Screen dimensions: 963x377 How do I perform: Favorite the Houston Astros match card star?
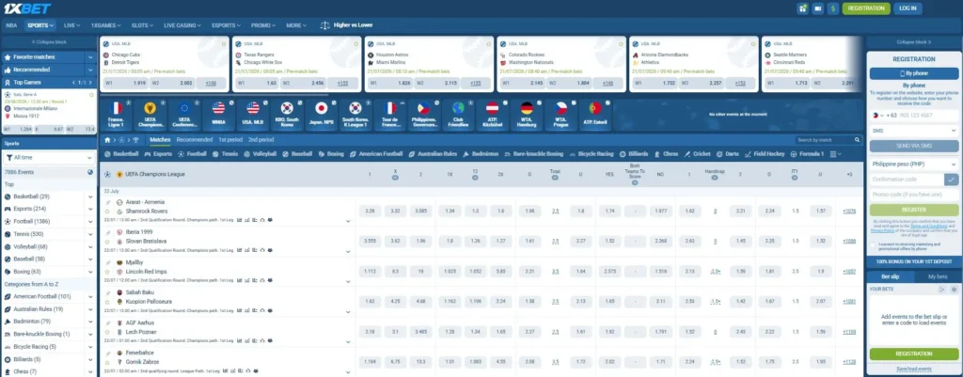click(x=489, y=44)
